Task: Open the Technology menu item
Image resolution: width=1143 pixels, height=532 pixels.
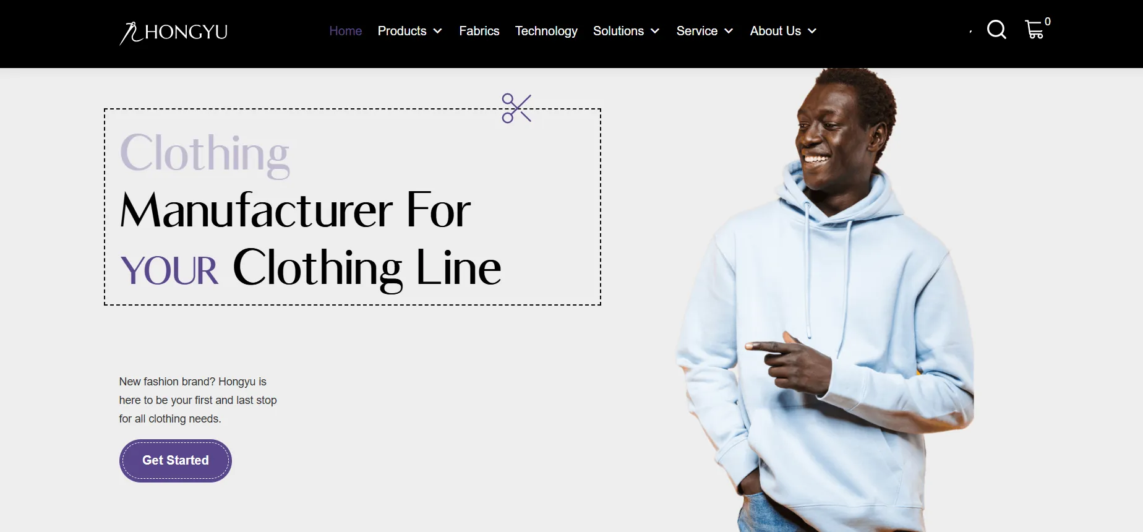Action: point(546,31)
